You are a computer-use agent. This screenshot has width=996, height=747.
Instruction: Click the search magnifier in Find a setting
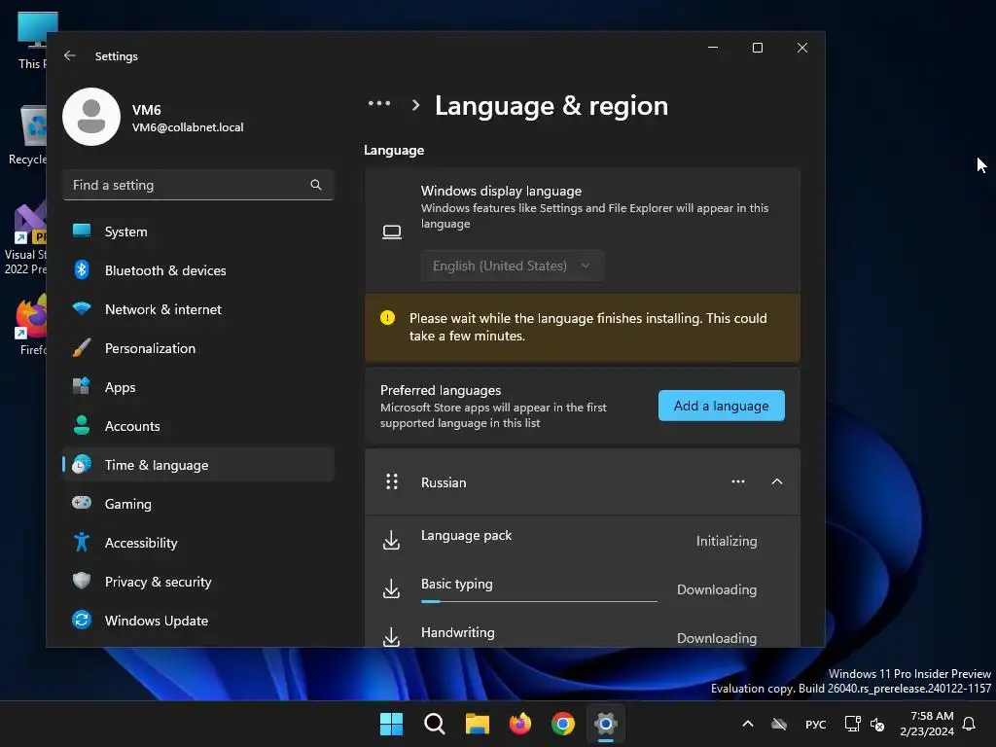point(316,185)
